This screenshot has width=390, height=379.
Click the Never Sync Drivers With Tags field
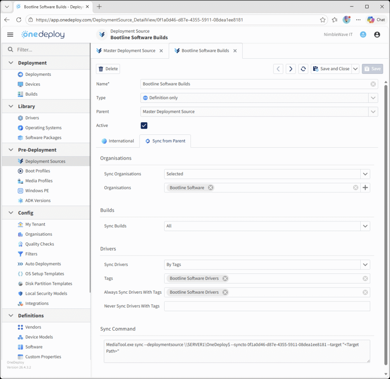[267, 306]
